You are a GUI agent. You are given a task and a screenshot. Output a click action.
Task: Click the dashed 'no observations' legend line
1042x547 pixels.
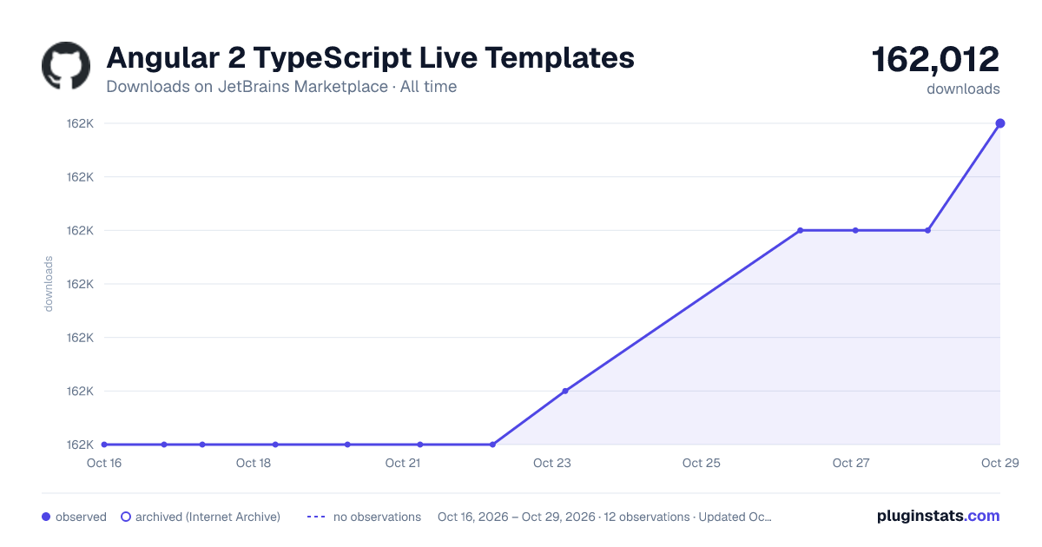(316, 517)
